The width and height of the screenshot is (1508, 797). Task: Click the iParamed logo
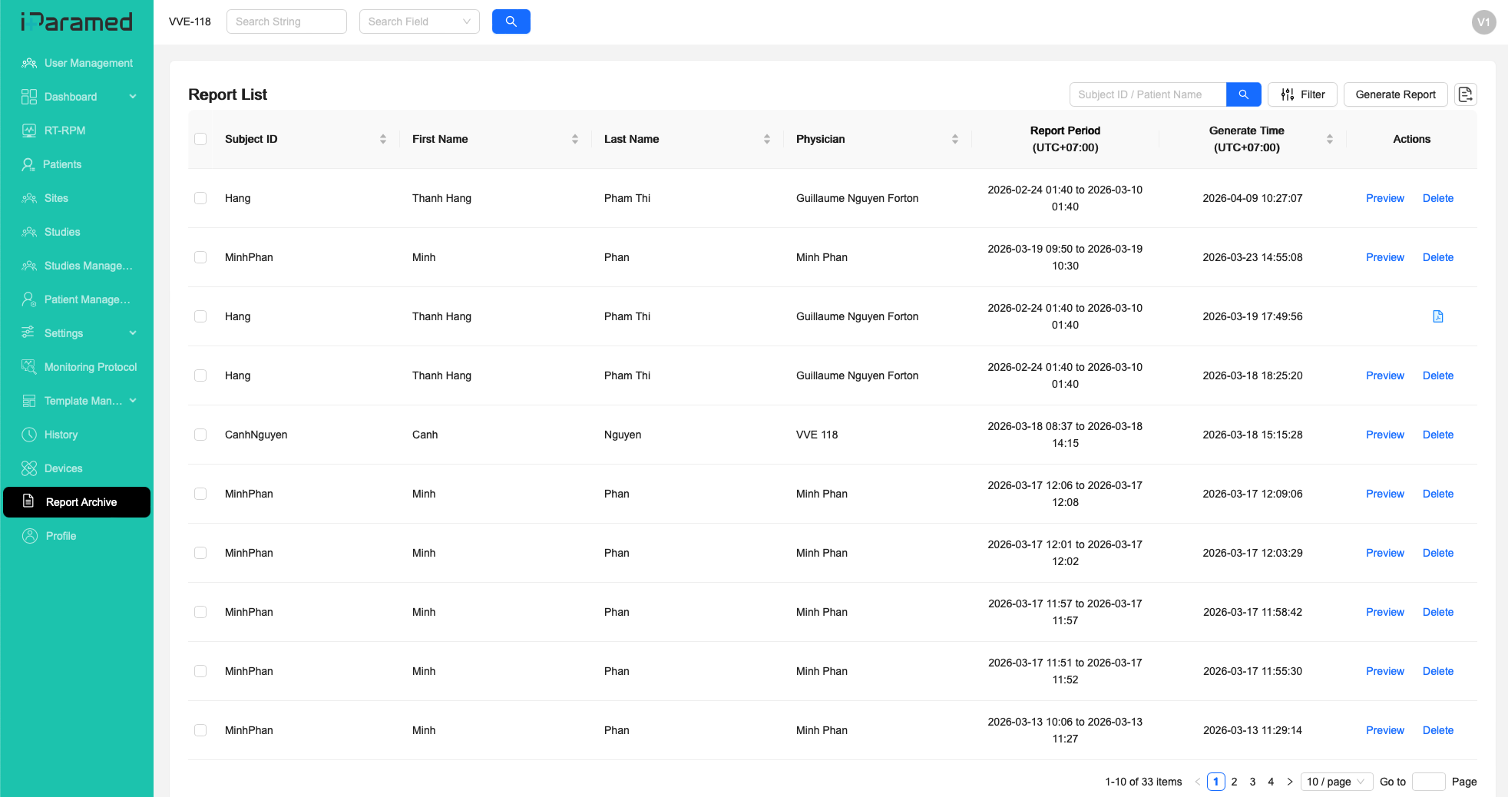coord(77,21)
